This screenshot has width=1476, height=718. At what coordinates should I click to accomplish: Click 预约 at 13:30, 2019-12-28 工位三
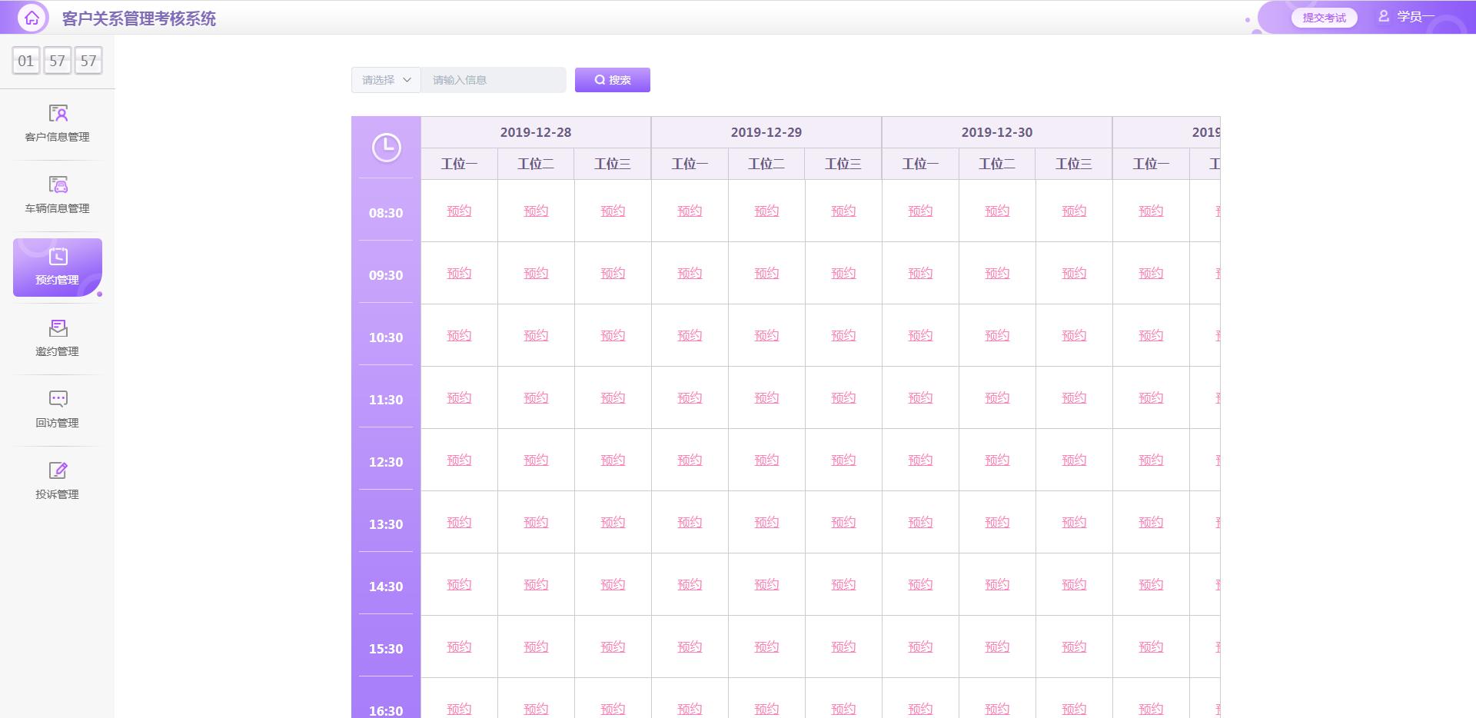click(x=613, y=522)
